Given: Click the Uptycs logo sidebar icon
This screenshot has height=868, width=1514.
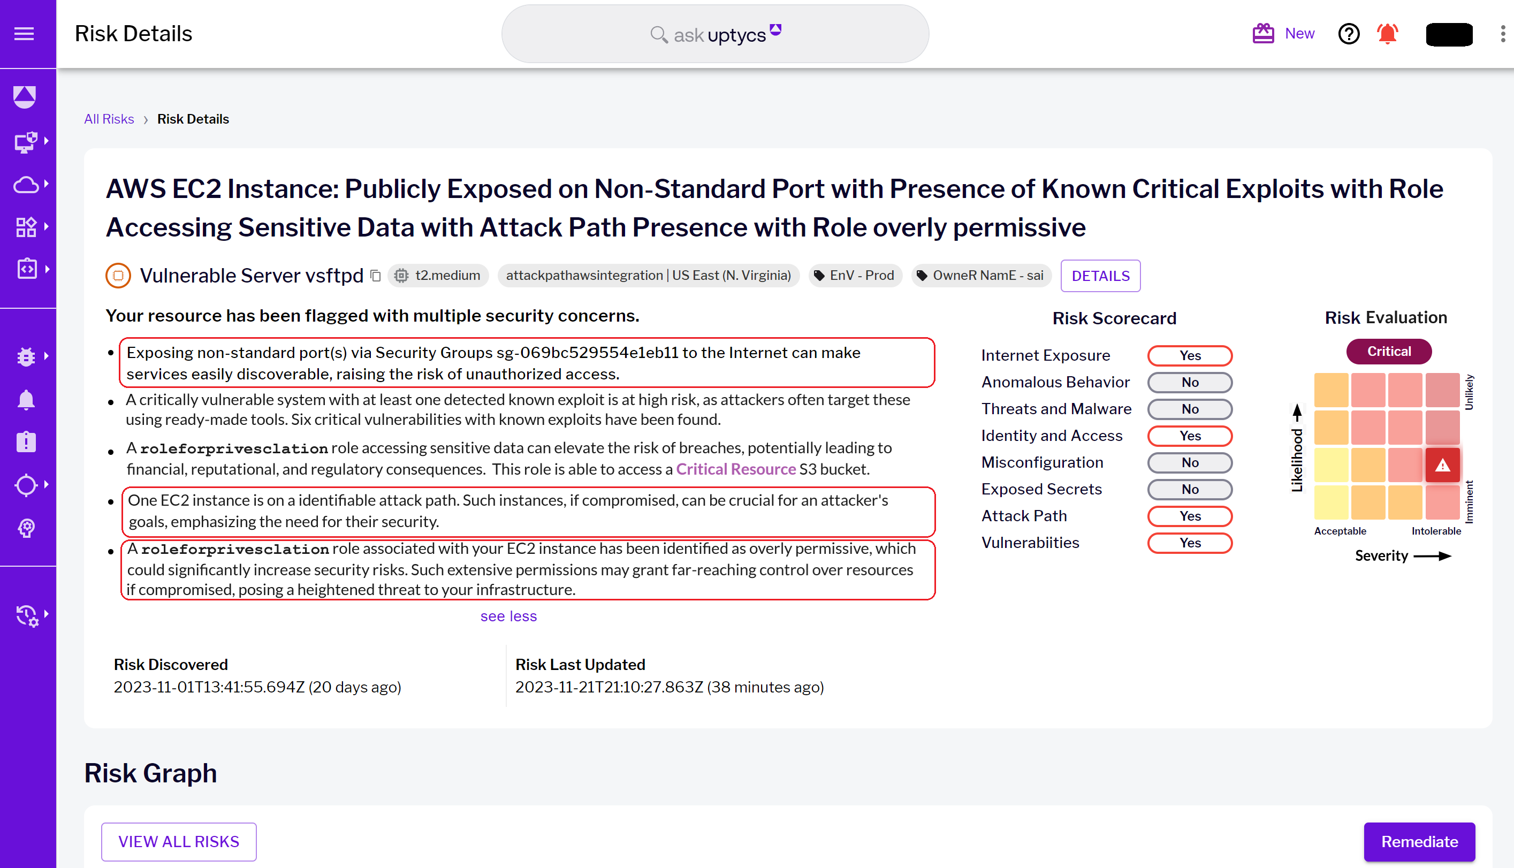Looking at the screenshot, I should point(25,96).
